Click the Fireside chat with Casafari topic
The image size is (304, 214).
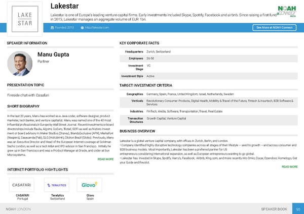[x=28, y=95]
